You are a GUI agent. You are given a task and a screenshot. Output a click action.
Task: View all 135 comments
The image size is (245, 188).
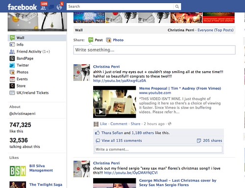tap(122, 140)
